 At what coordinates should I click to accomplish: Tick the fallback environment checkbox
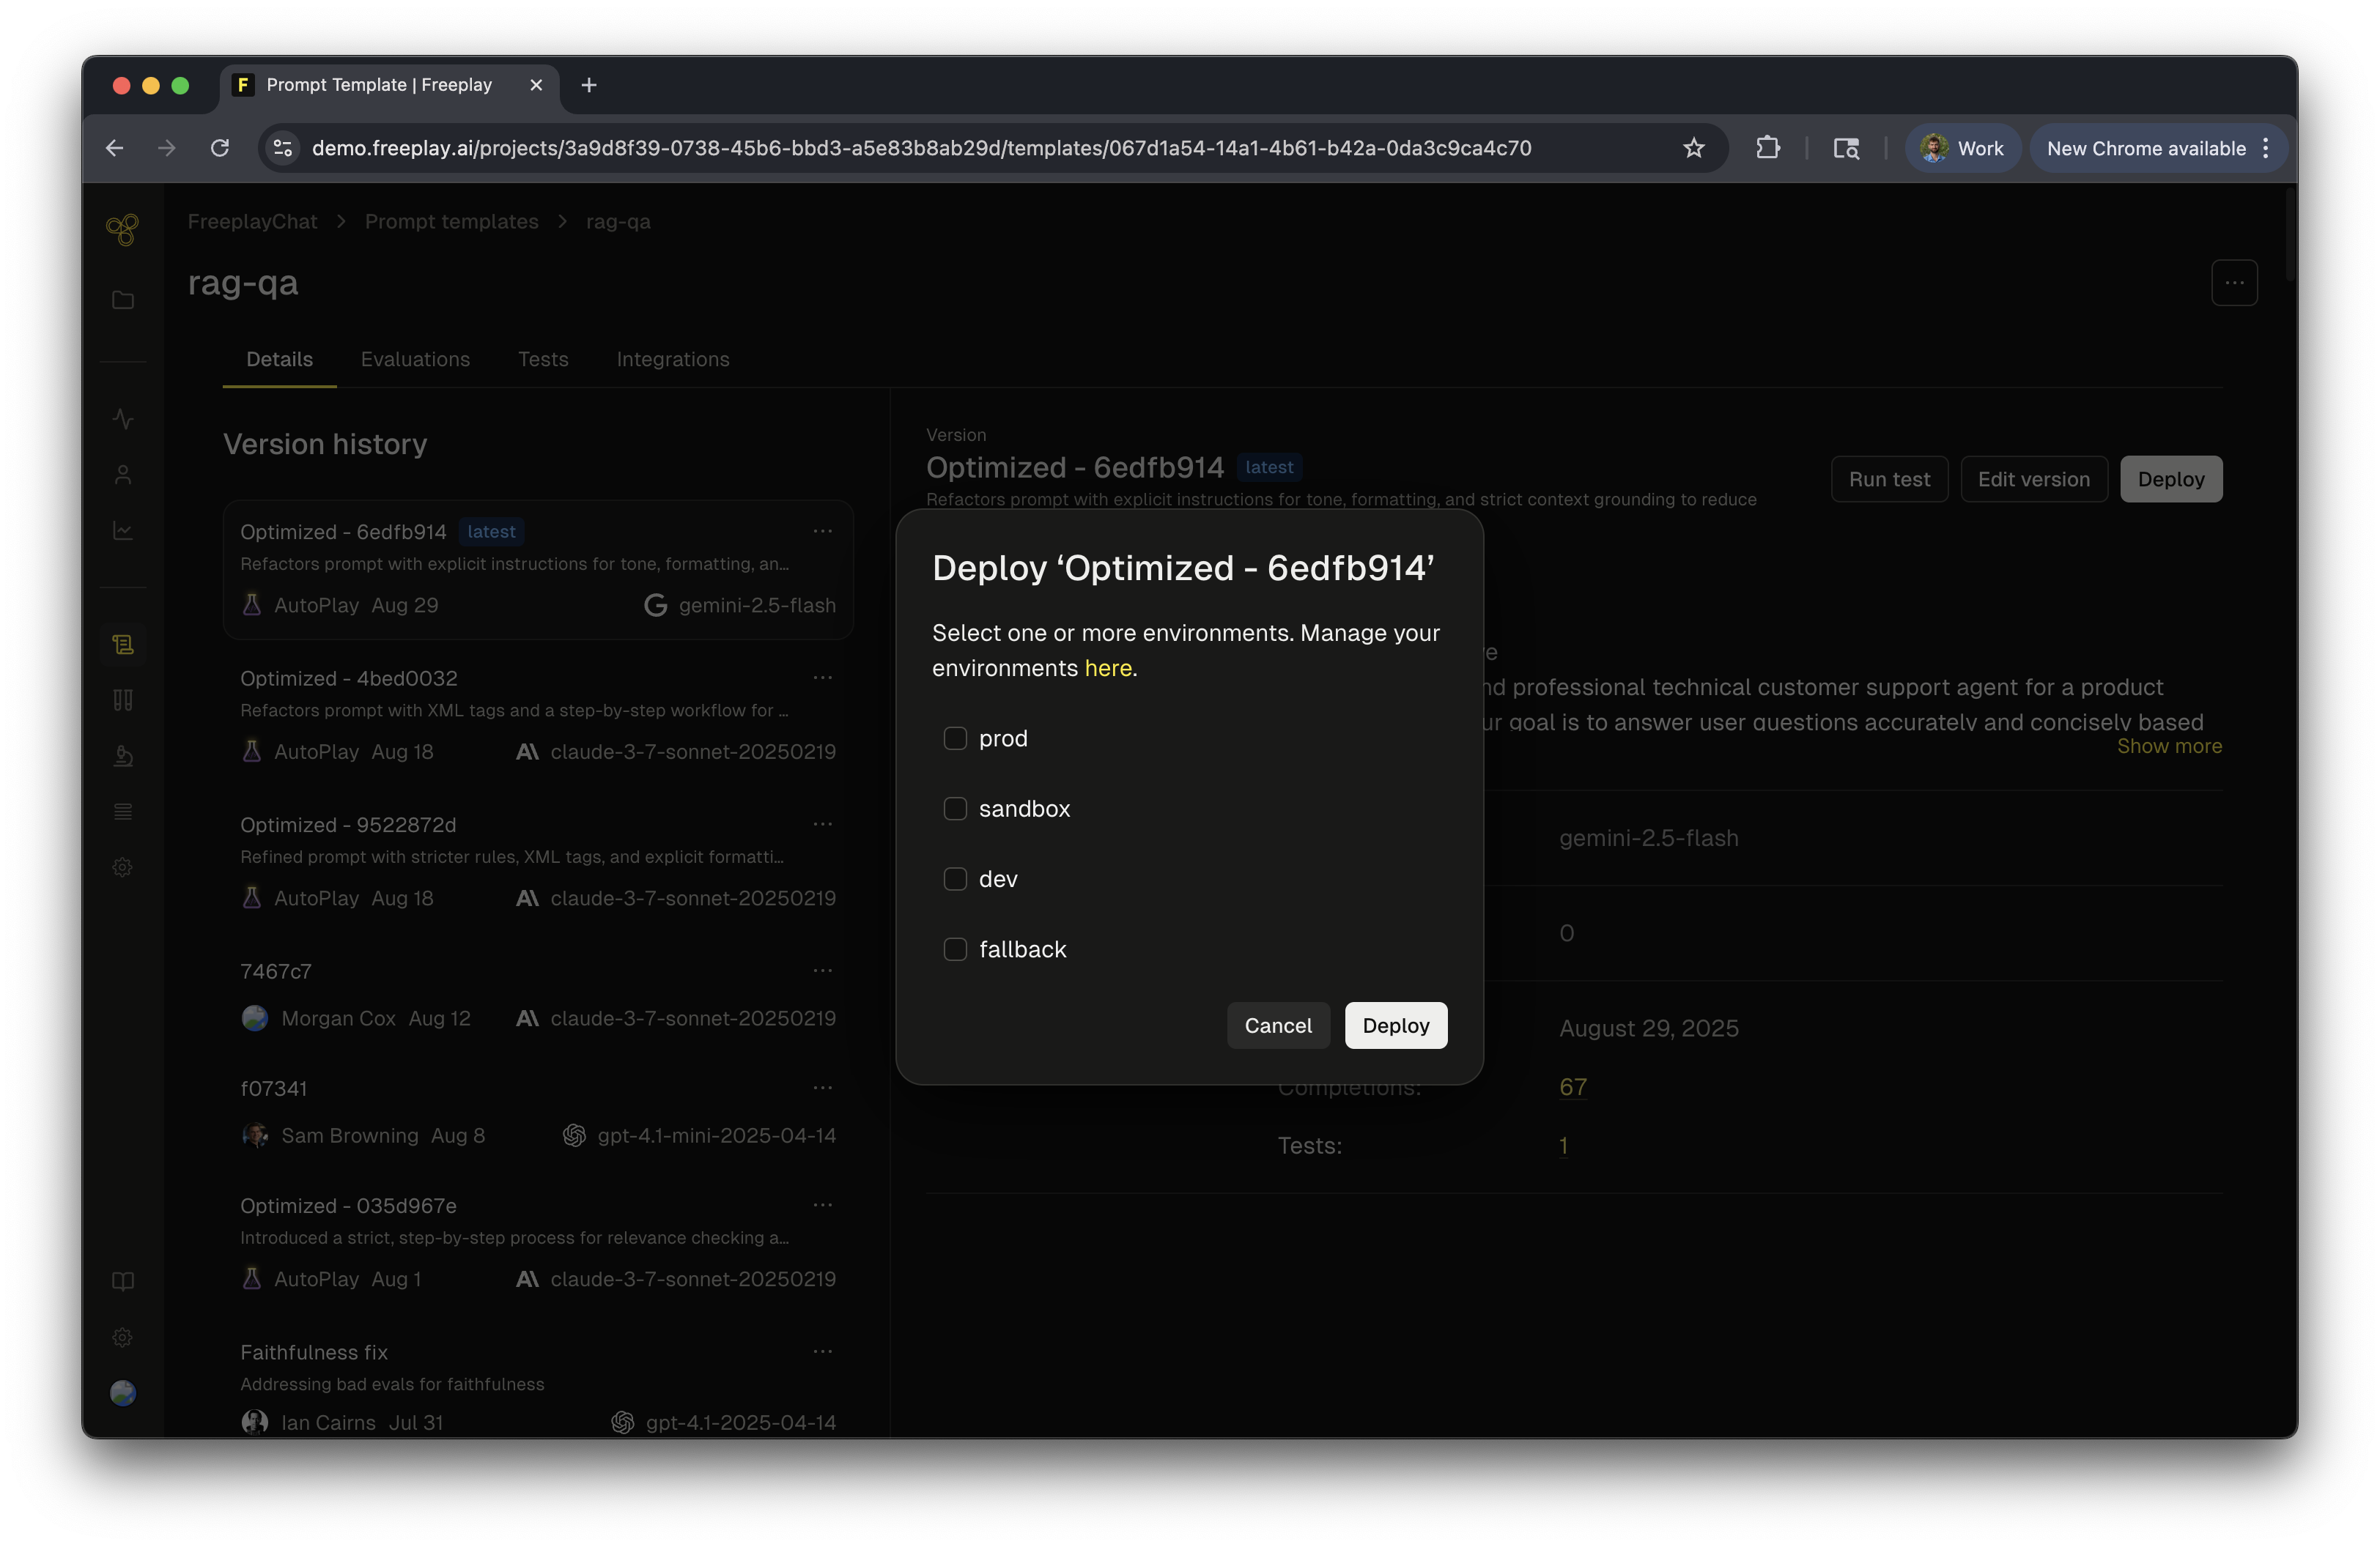click(x=955, y=949)
